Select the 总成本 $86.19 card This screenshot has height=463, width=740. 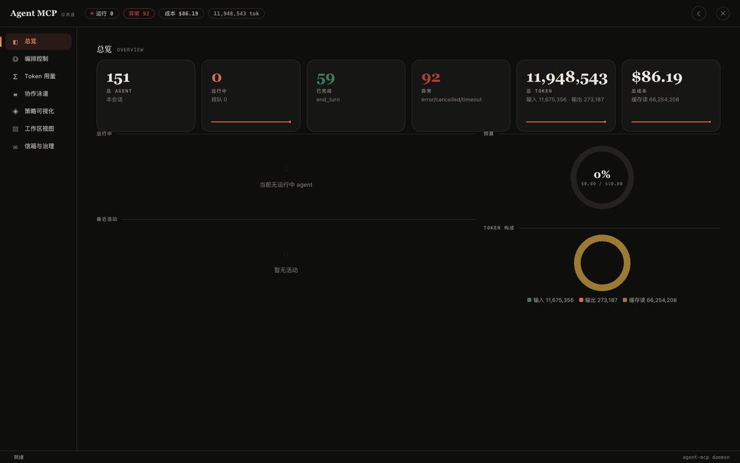click(671, 96)
